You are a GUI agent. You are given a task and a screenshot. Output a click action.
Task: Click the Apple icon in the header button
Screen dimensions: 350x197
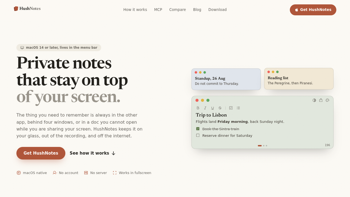(x=296, y=10)
